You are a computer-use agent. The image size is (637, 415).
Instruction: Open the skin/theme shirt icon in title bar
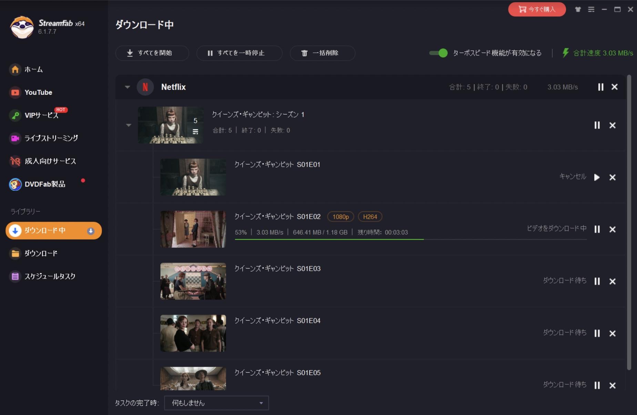(578, 9)
